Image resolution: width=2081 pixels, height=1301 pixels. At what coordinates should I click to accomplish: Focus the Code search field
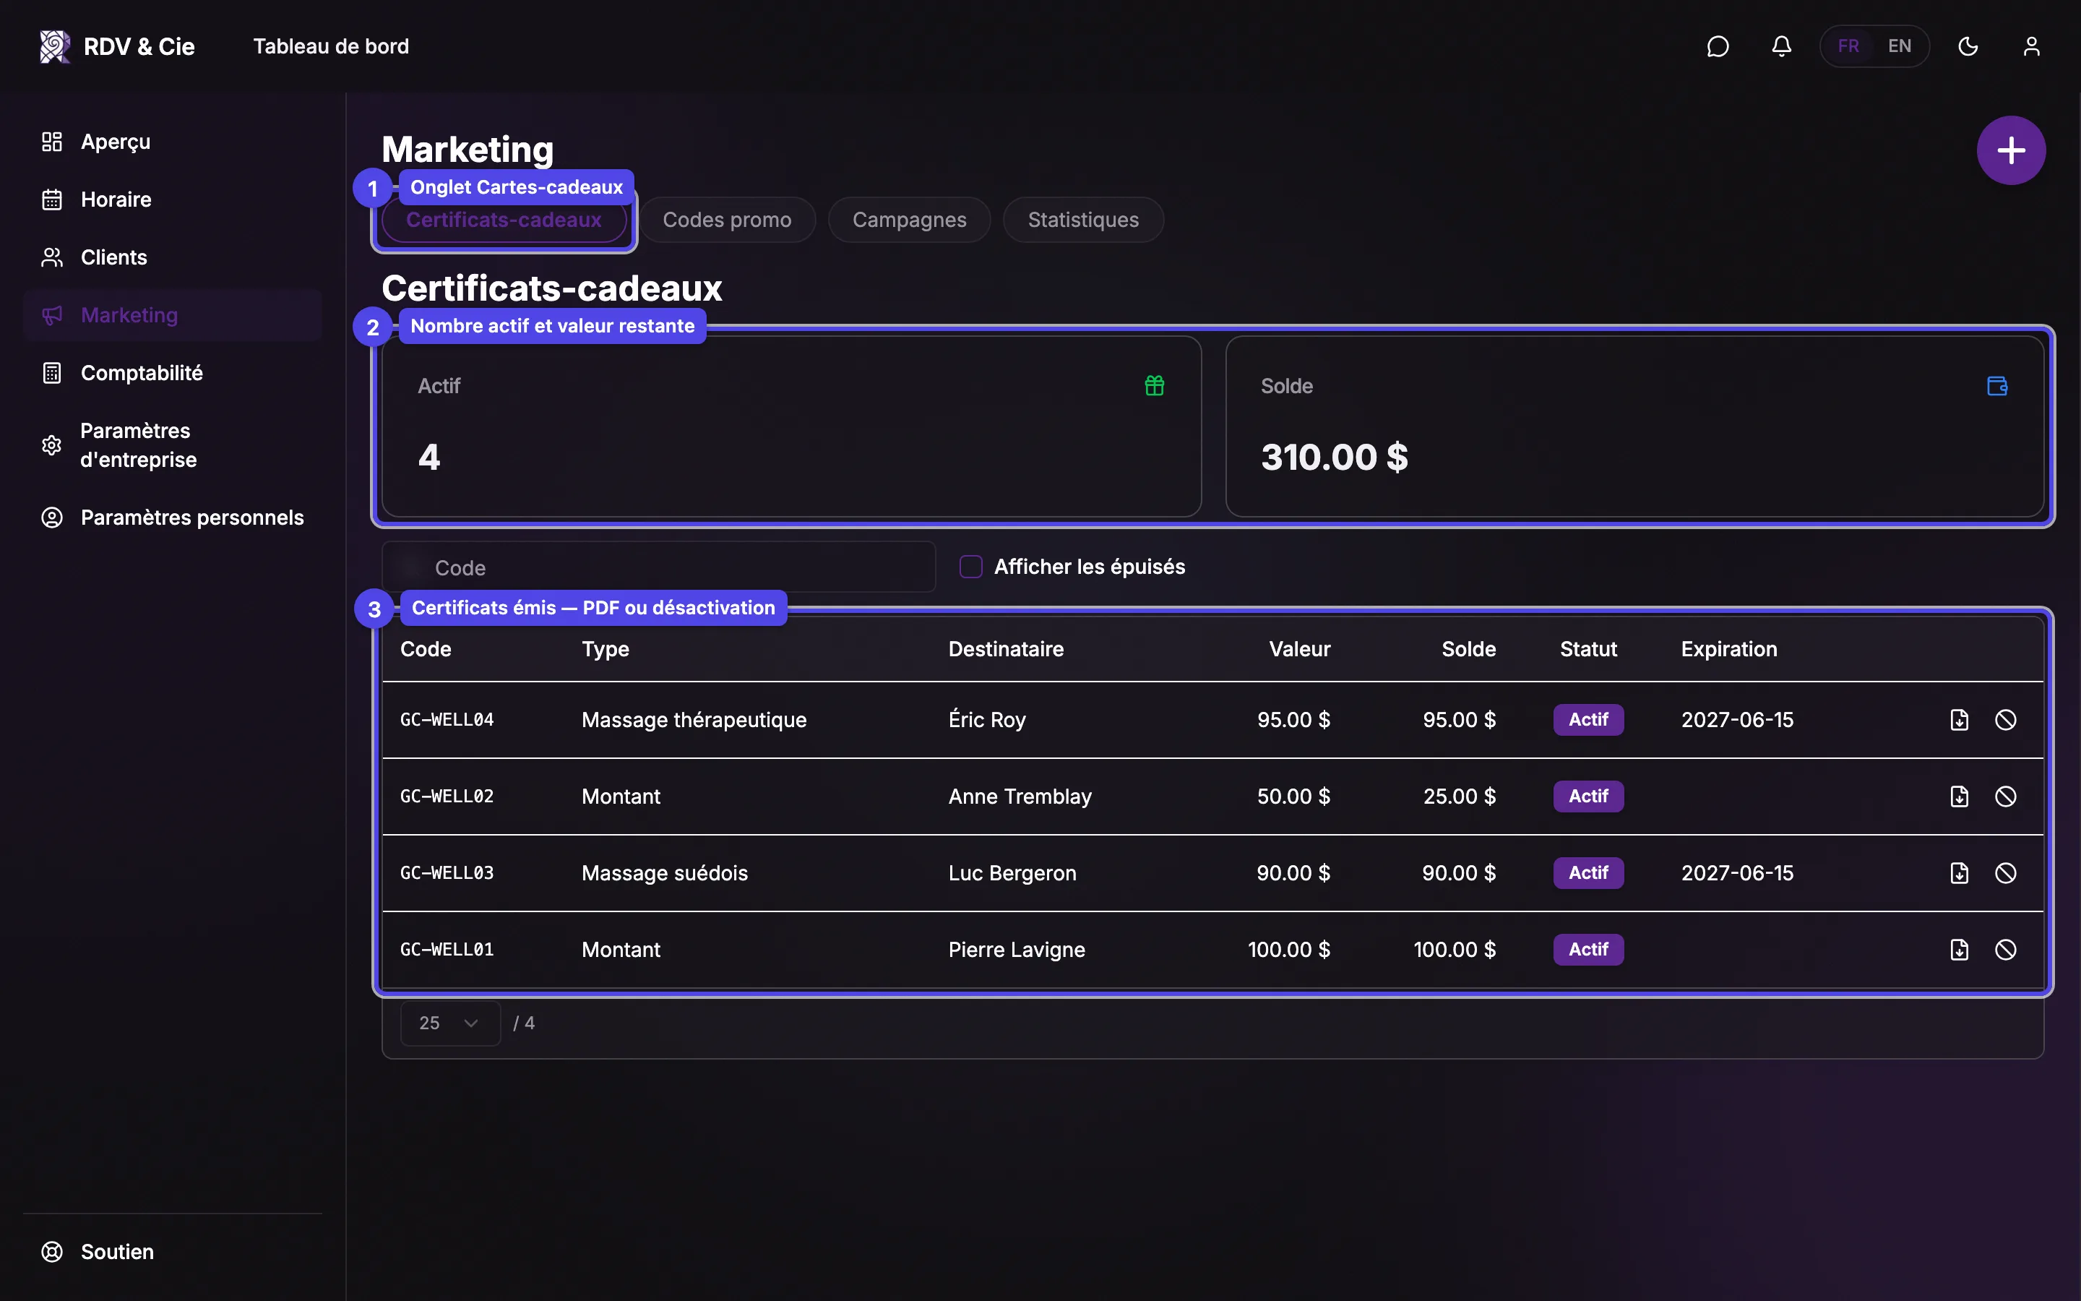[659, 567]
